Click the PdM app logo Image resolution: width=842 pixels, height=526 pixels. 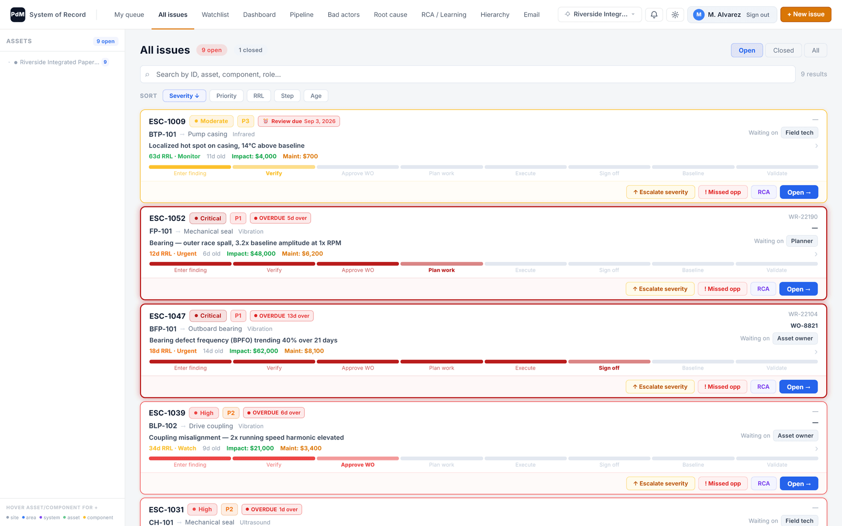(18, 14)
